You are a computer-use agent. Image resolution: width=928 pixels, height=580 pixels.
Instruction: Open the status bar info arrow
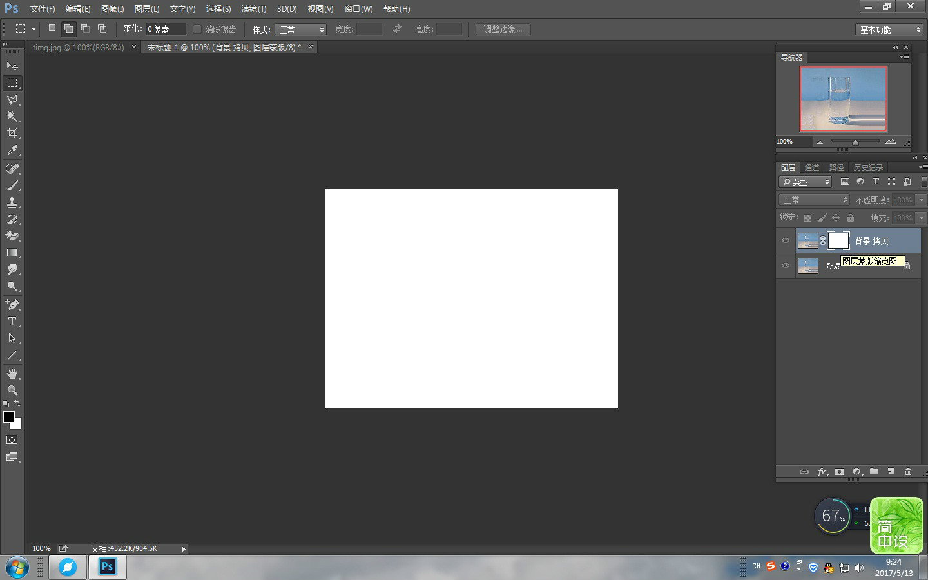(184, 549)
